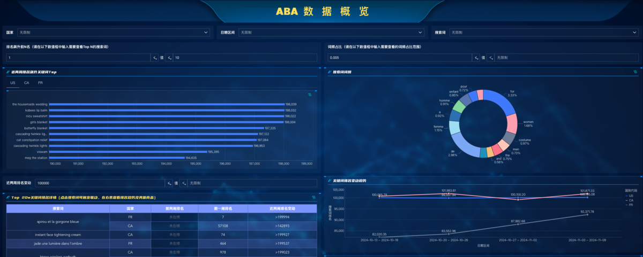Toggle the FR series in line chart legend
This screenshot has width=643, height=257.
[x=630, y=205]
